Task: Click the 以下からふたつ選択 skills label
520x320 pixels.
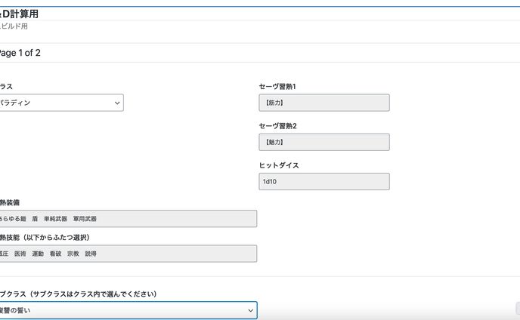Action: [45, 237]
